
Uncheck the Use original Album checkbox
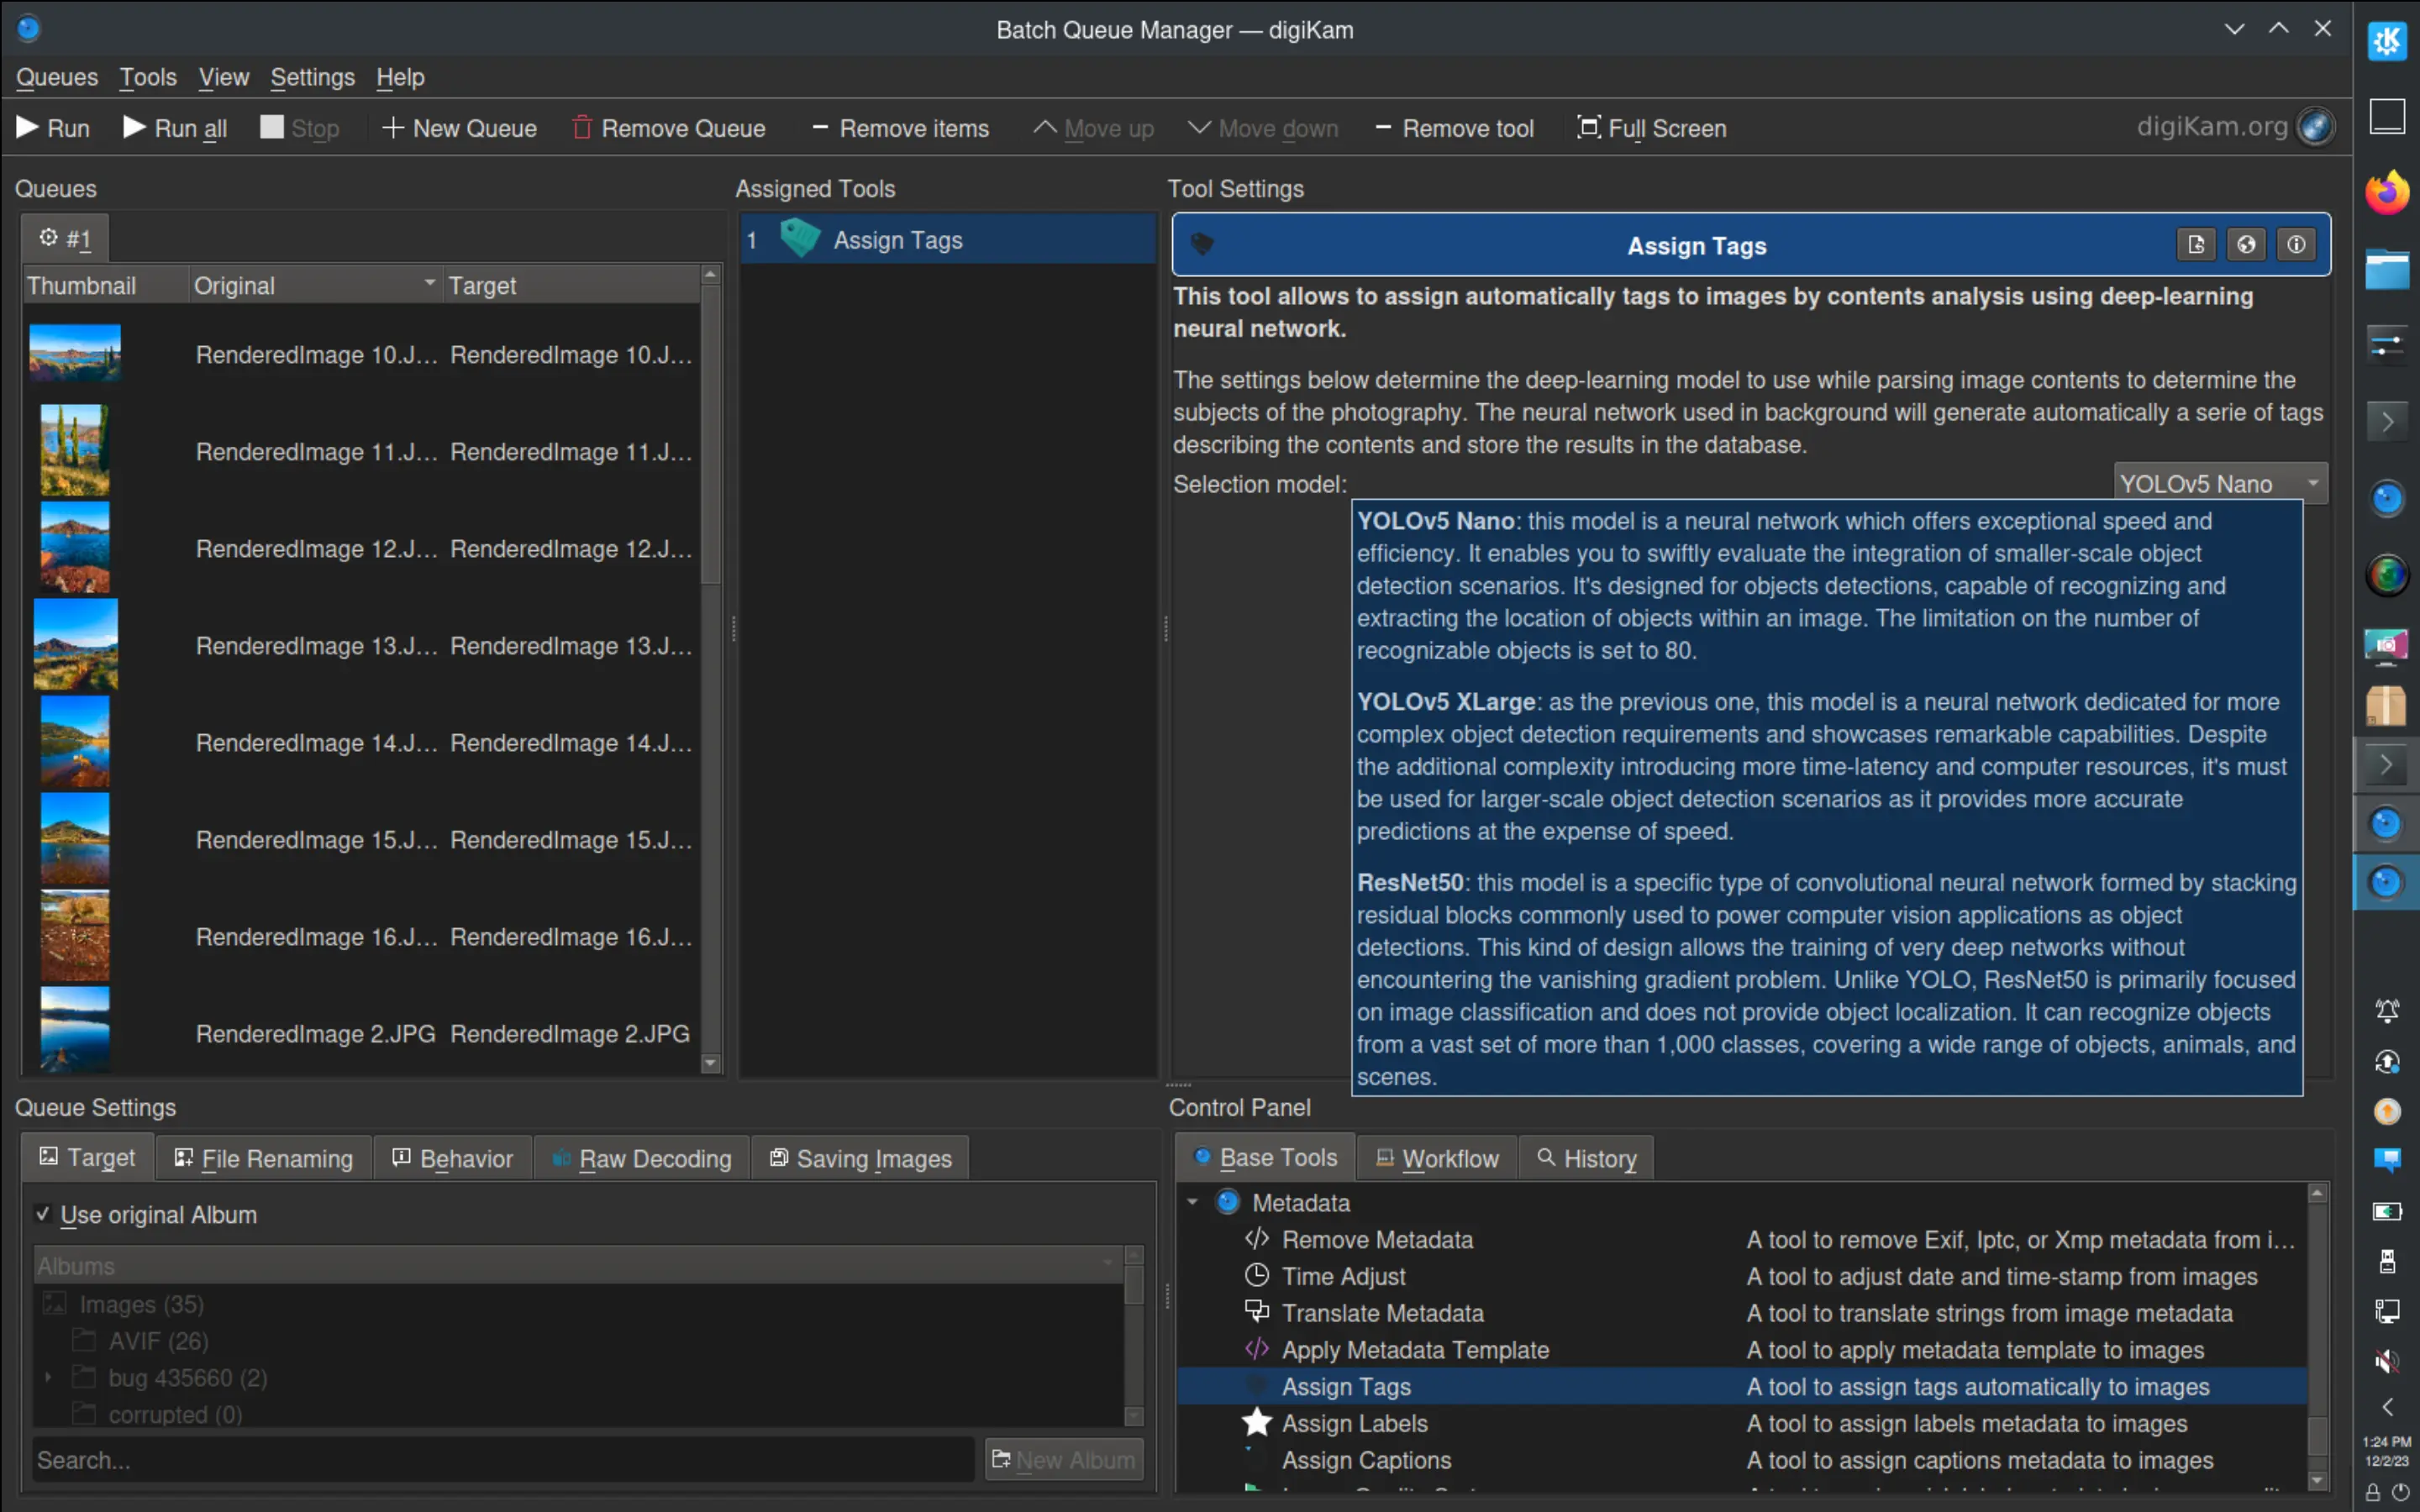coord(42,1214)
